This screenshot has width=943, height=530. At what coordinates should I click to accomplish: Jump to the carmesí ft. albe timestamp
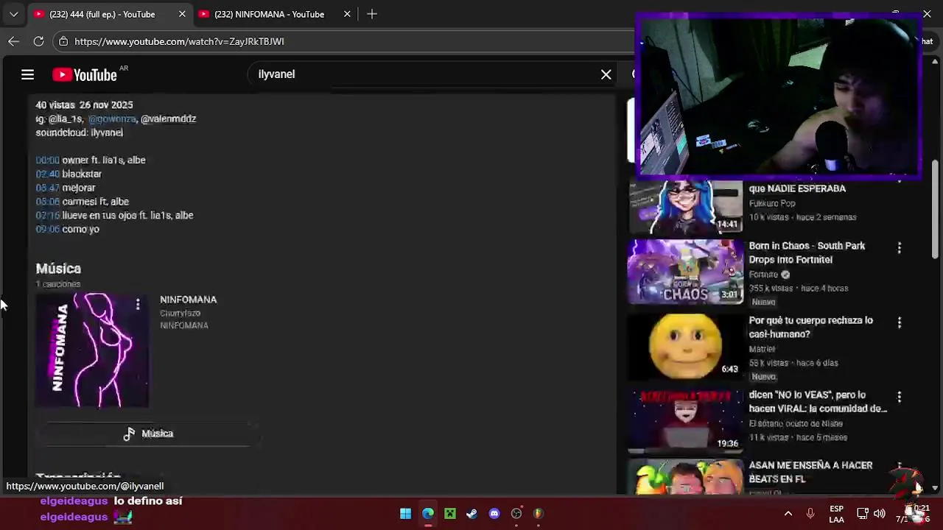(48, 202)
